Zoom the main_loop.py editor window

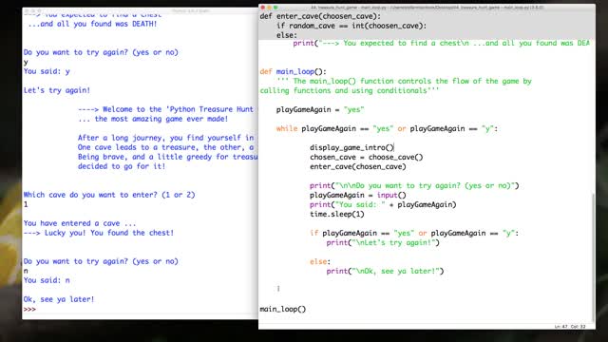click(x=275, y=8)
